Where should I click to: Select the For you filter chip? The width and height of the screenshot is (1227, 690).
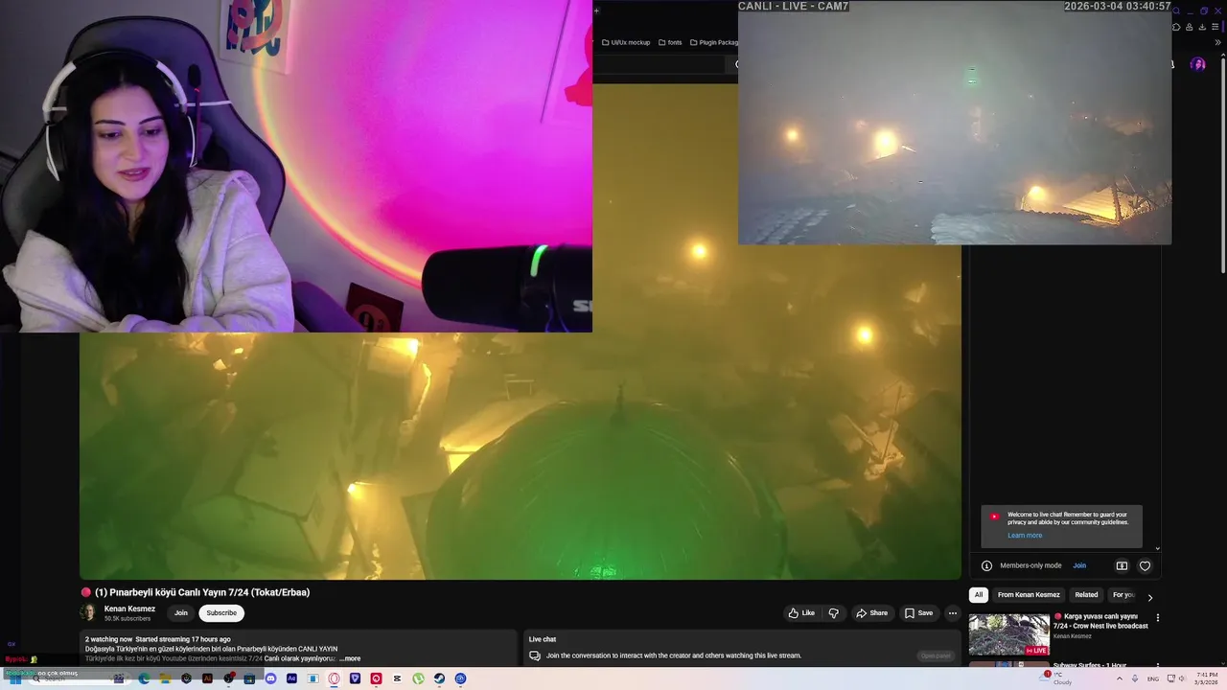1123,595
